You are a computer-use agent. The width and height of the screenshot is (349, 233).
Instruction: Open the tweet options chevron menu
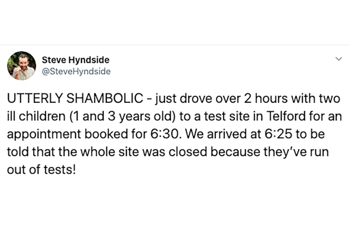(x=338, y=59)
